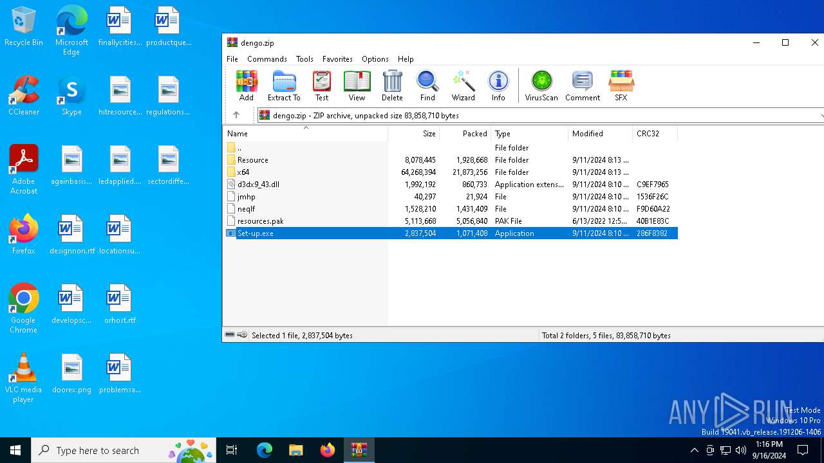Select the x64 folder row
824x463 pixels.
pyautogui.click(x=451, y=172)
